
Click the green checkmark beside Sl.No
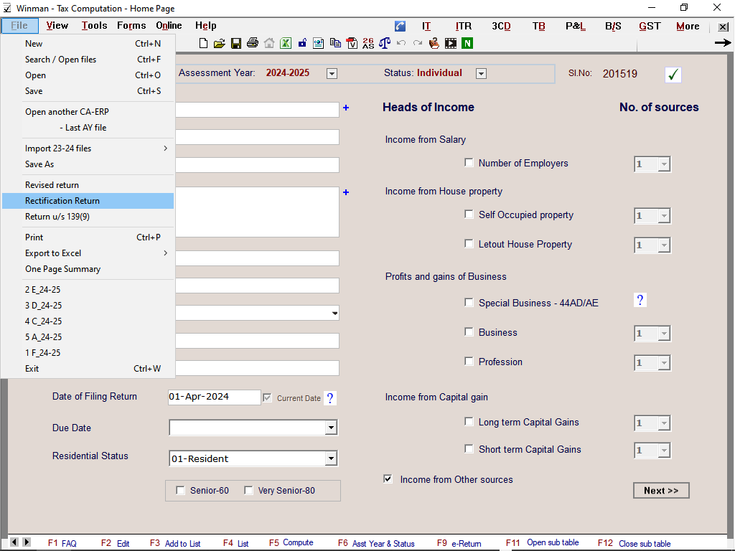[673, 75]
